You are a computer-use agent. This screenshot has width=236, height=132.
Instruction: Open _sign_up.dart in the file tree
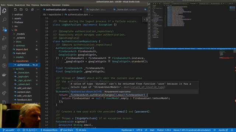click(x=24, y=80)
